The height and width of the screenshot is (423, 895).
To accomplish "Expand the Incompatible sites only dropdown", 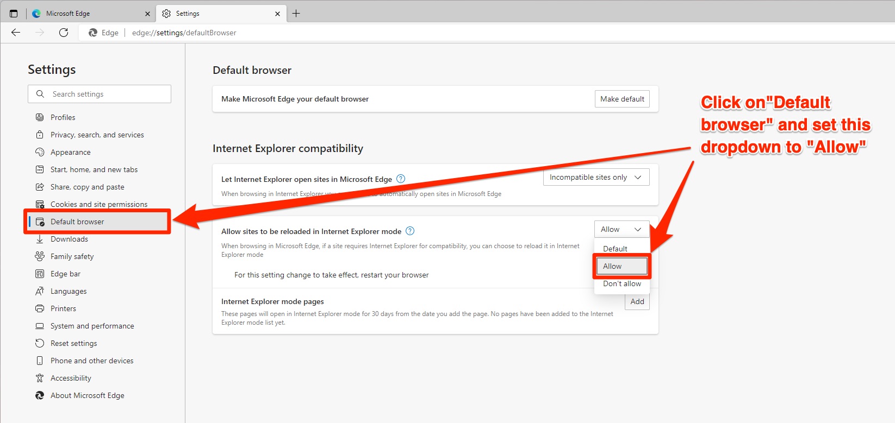I will (x=596, y=178).
